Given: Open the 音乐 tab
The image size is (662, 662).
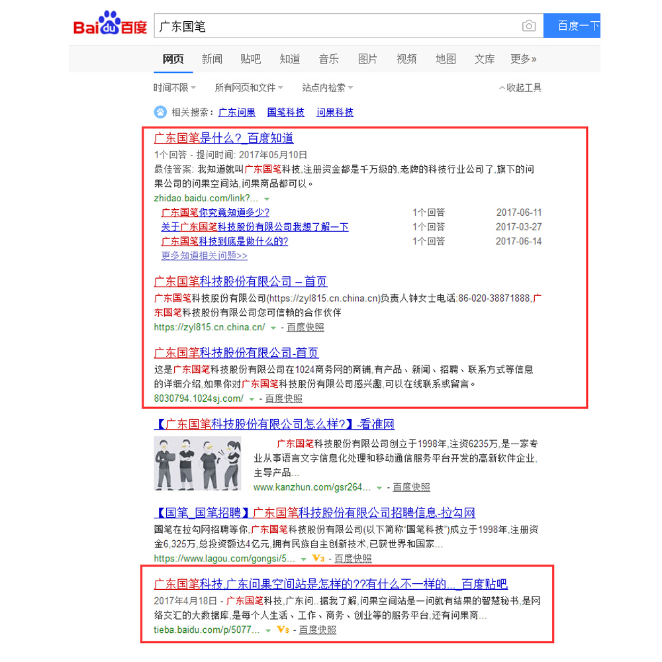Looking at the screenshot, I should [x=329, y=59].
